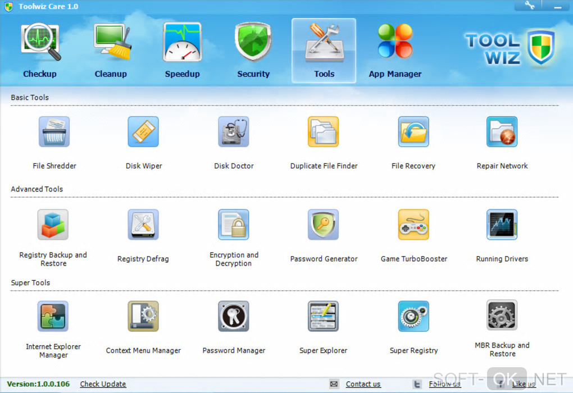The image size is (573, 393).
Task: Click the Like us link
Action: tap(524, 384)
